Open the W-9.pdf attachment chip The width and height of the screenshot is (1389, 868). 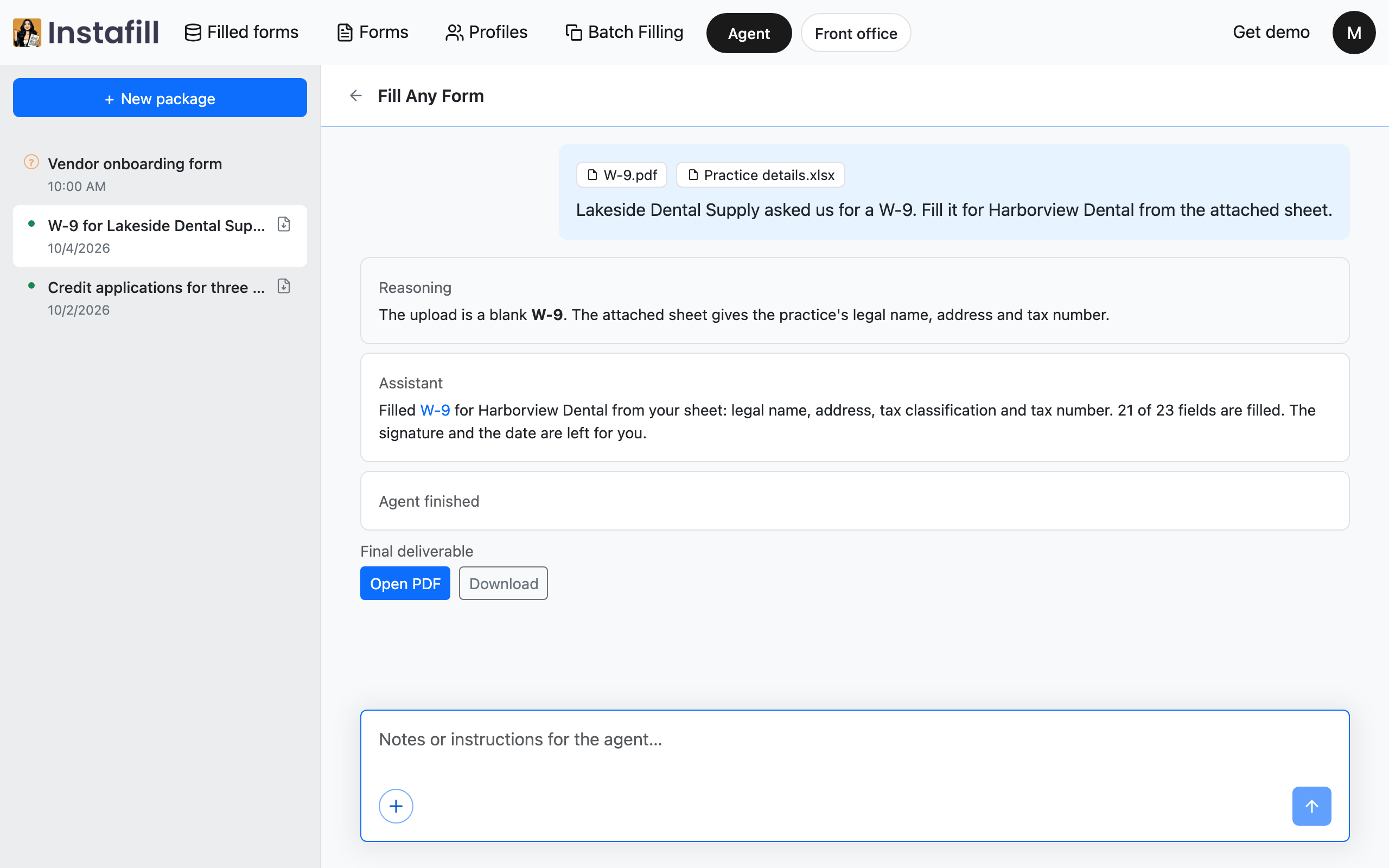coord(622,175)
